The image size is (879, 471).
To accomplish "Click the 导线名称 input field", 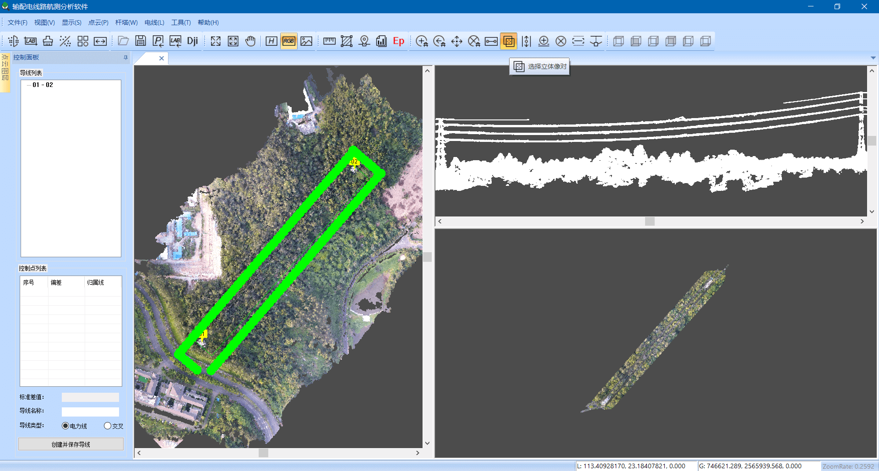I will coord(90,411).
